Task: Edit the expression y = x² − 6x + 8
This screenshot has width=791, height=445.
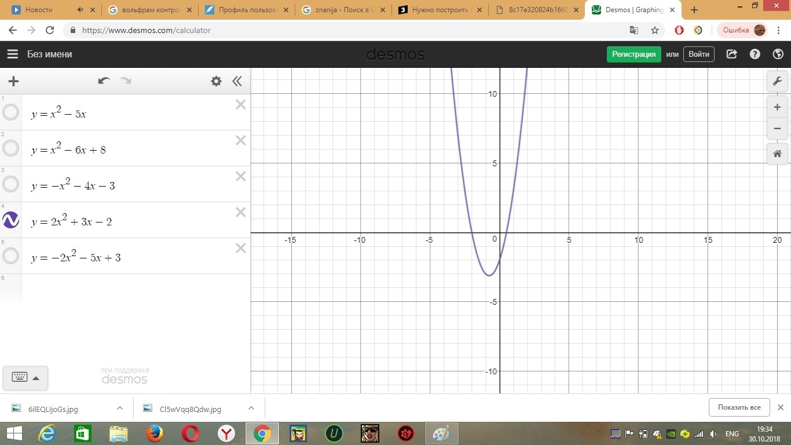Action: pos(68,149)
